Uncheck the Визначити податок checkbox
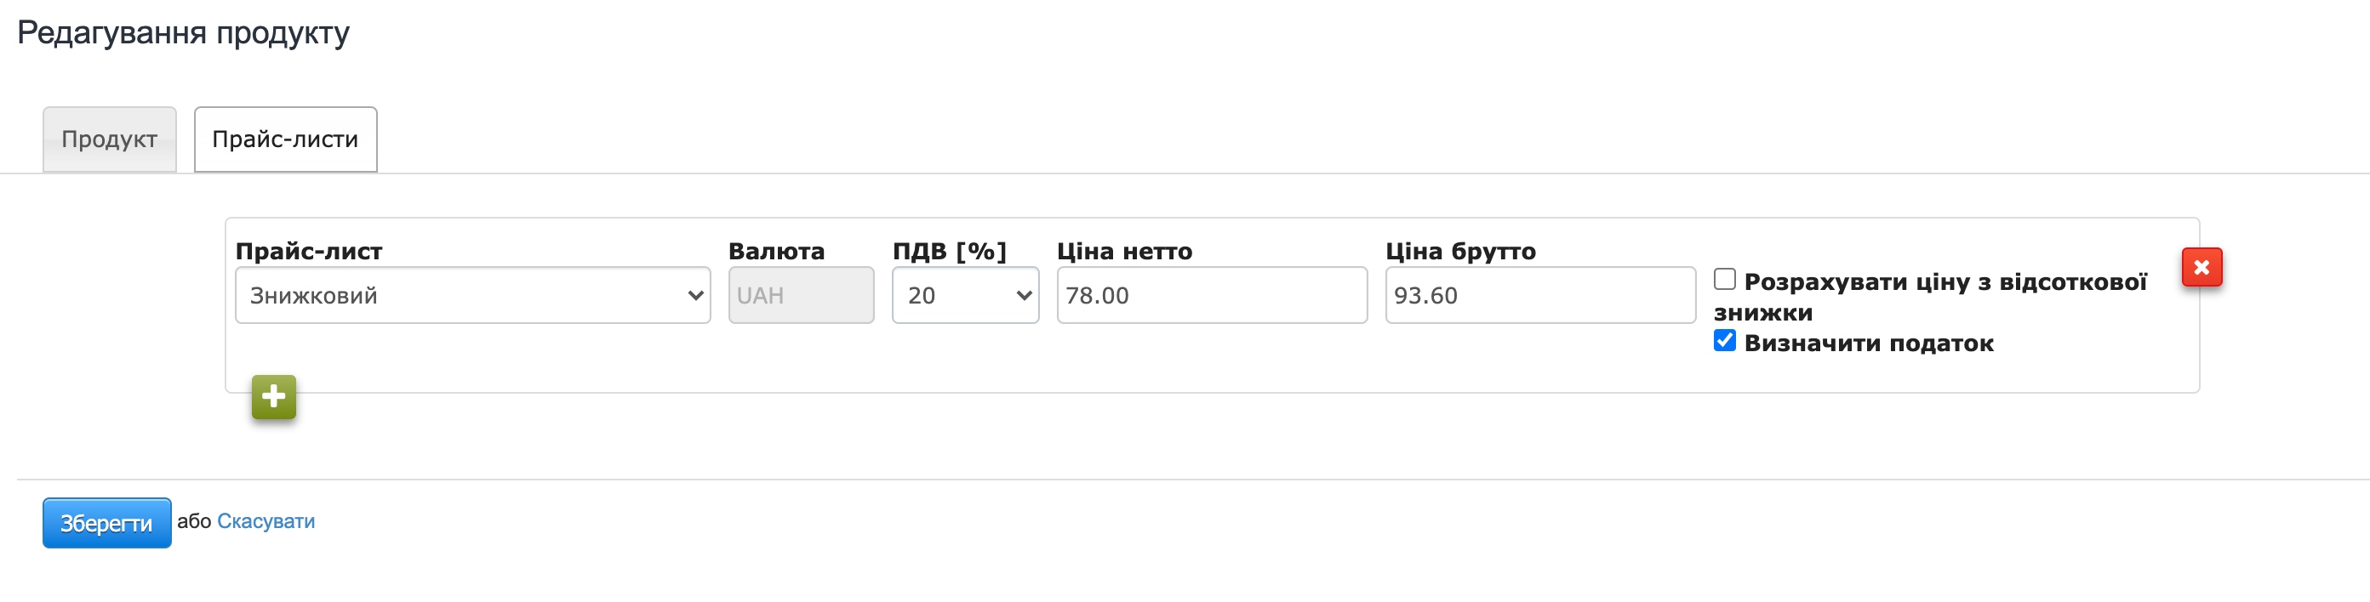The image size is (2370, 602). tap(1724, 341)
